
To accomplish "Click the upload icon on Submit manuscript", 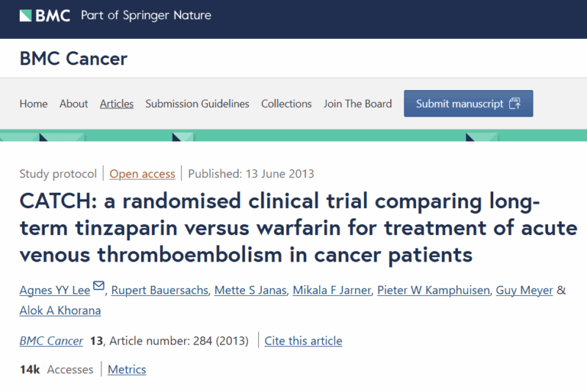I will click(515, 103).
